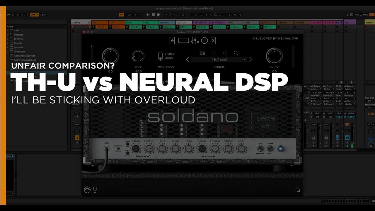
Task: Open the pre-effects stompbox section icon
Action: coord(172,41)
